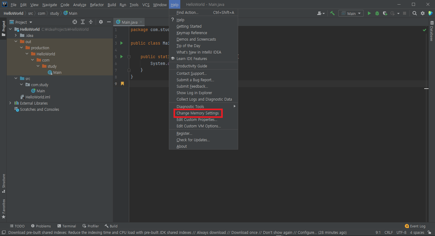Click the IntelliJ IDEA logo in title bar

pyautogui.click(x=4, y=4)
